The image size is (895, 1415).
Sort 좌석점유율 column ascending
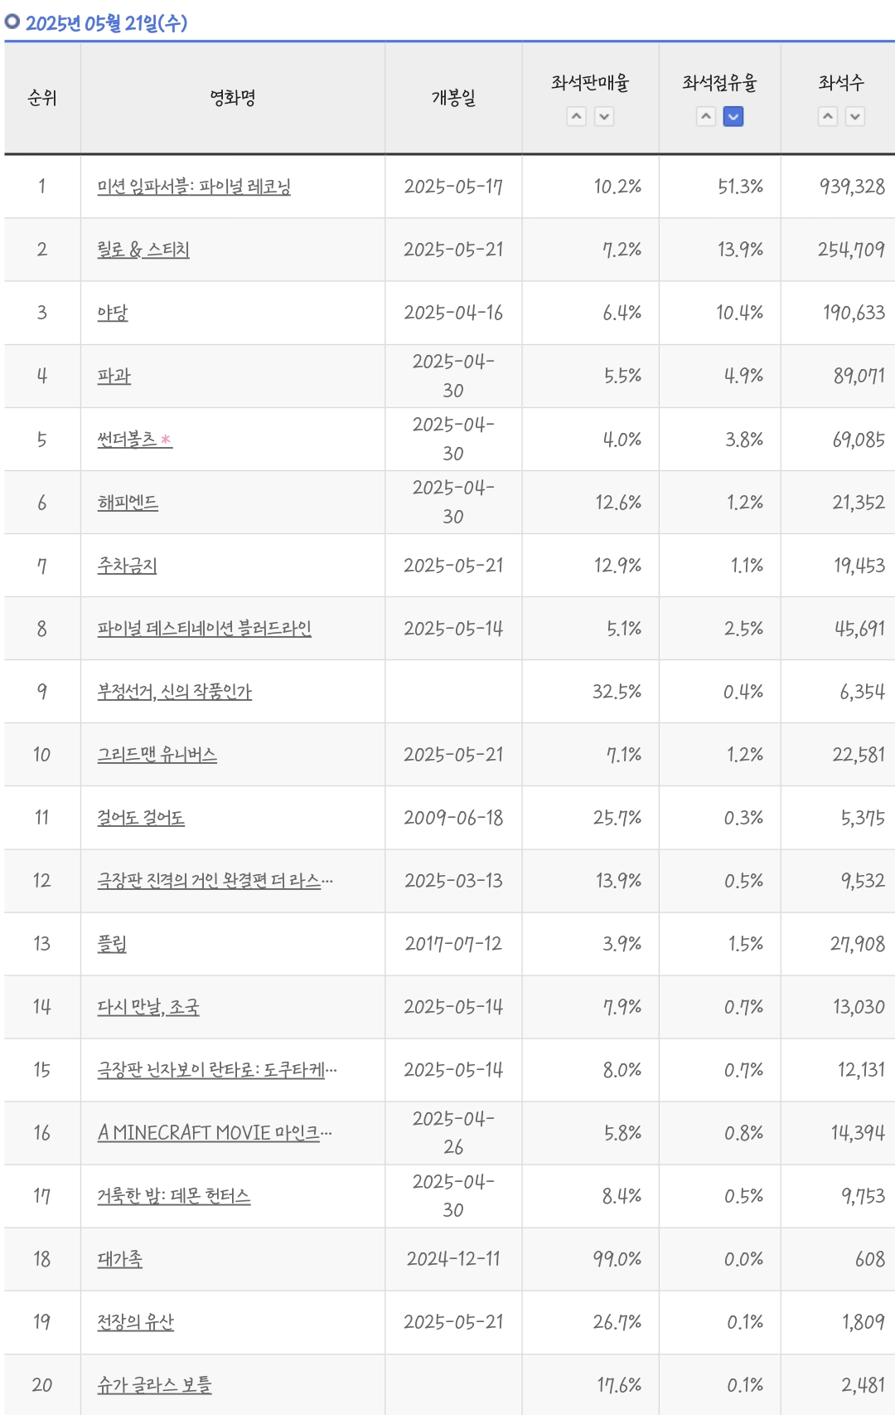pos(706,117)
